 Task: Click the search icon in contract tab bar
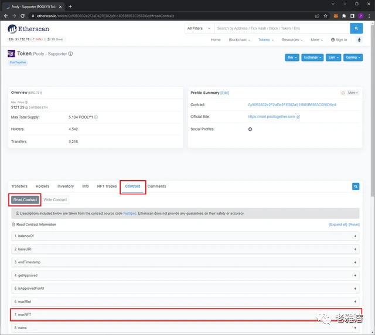pyautogui.click(x=356, y=187)
